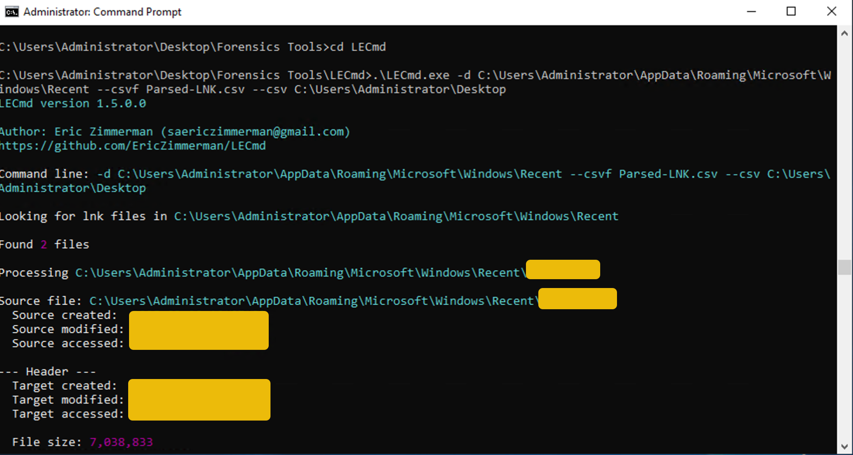Click the 'Source modified:' label
This screenshot has height=455, width=853.
coord(68,330)
